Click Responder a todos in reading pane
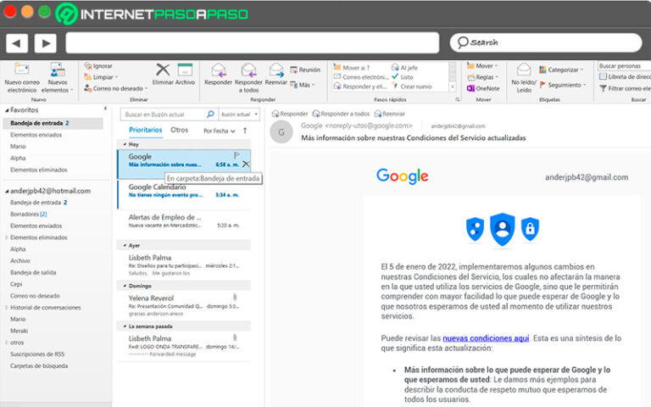The height and width of the screenshot is (407, 651). [x=341, y=114]
